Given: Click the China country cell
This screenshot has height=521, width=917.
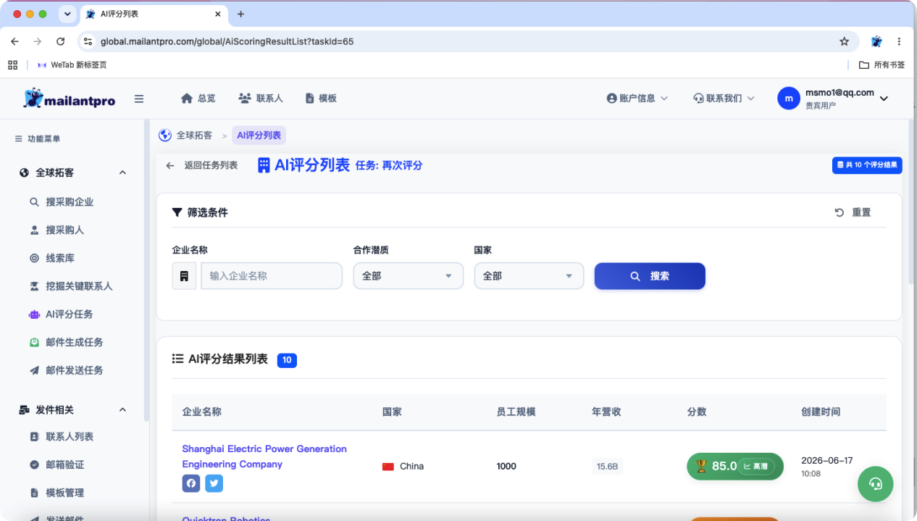Looking at the screenshot, I should click(403, 466).
